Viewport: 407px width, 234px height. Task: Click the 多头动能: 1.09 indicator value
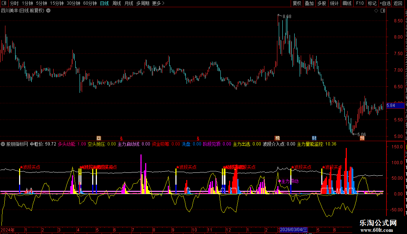tap(72, 144)
